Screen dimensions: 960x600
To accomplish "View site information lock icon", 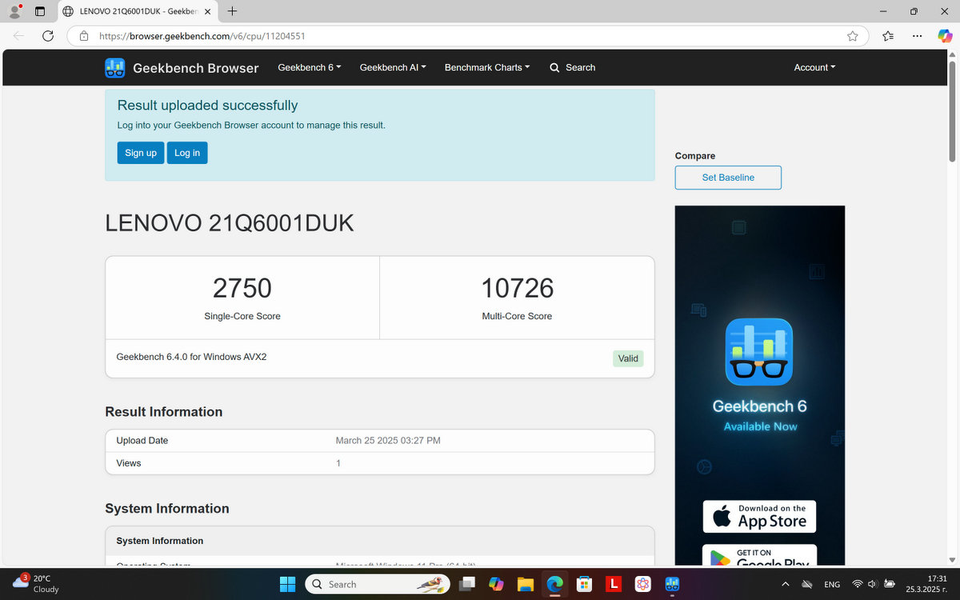I will tap(83, 36).
